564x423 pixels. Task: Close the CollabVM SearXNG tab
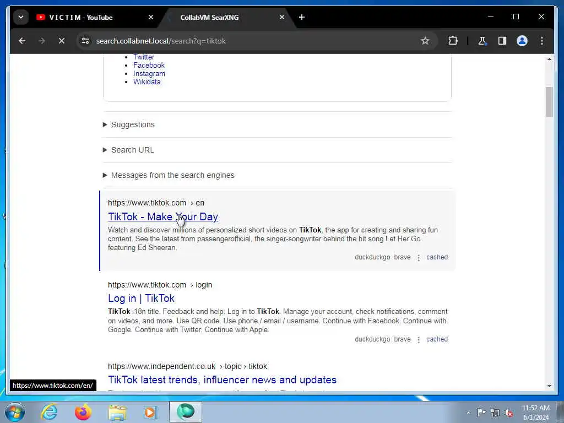282,17
